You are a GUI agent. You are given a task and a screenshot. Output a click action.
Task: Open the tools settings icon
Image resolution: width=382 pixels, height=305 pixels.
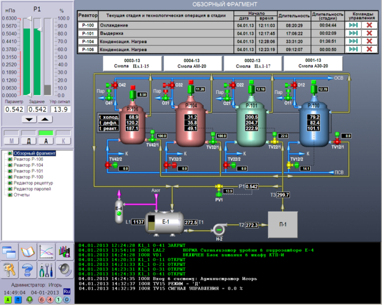(x=46, y=270)
